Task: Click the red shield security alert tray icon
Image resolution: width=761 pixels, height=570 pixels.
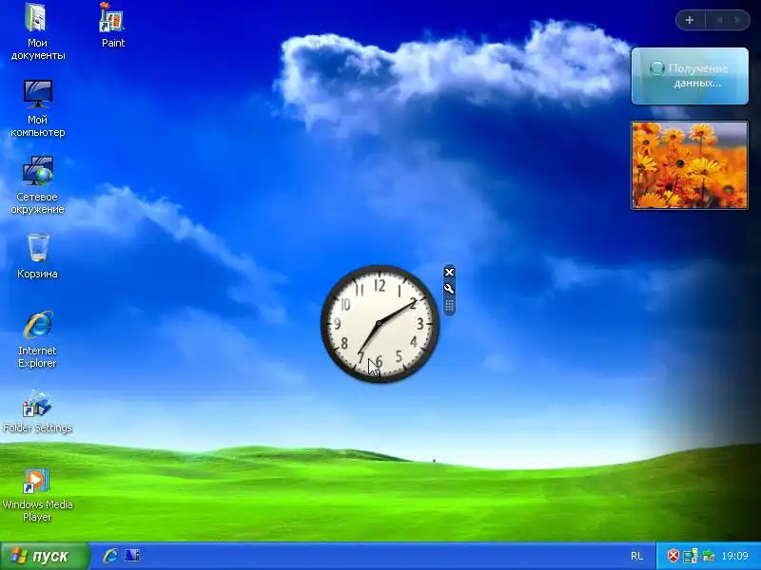Action: [x=673, y=556]
